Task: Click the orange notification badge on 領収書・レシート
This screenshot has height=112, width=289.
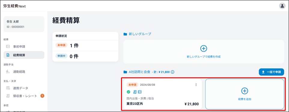Action: (x=42, y=96)
